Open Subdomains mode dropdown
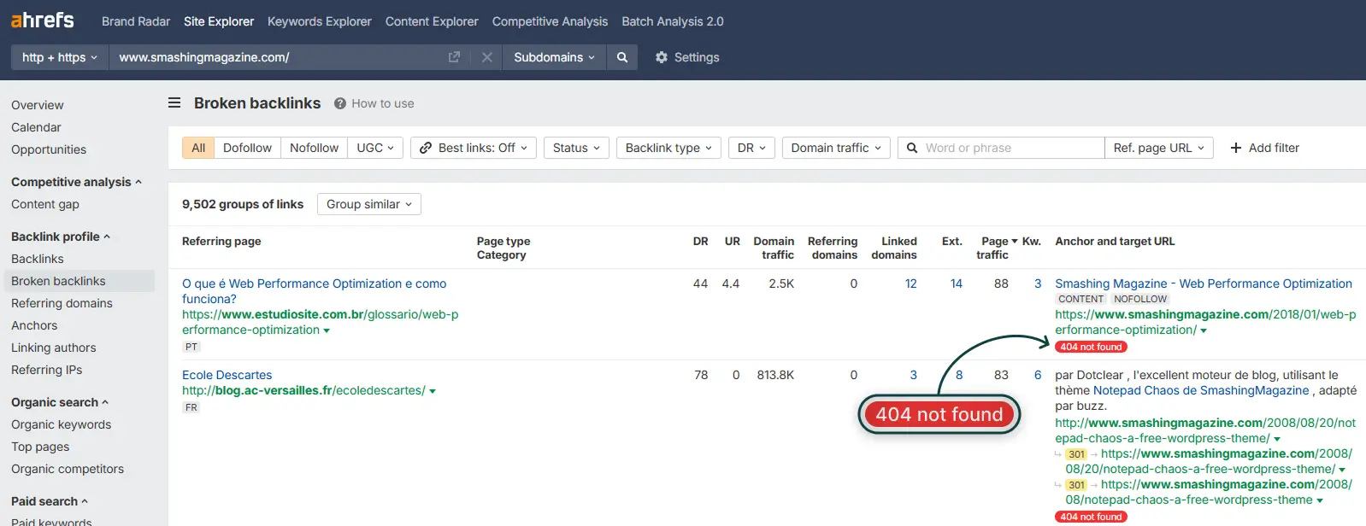1366x526 pixels. click(x=554, y=57)
